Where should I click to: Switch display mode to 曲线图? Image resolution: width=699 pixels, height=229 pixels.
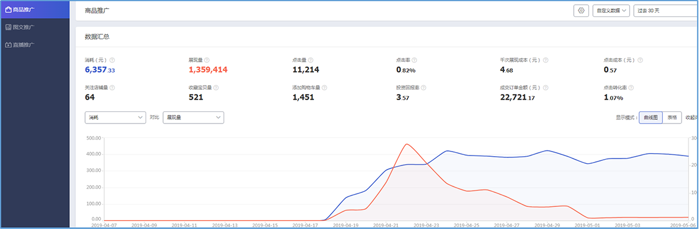(x=651, y=117)
